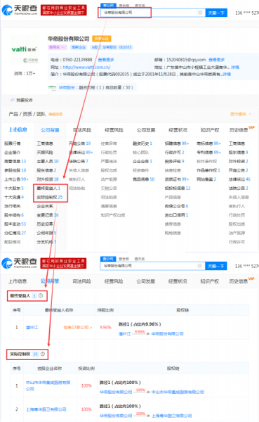The height and width of the screenshot is (422, 259).
Task: Click the 天眼查 logo in the lower header
Action: 20,263
